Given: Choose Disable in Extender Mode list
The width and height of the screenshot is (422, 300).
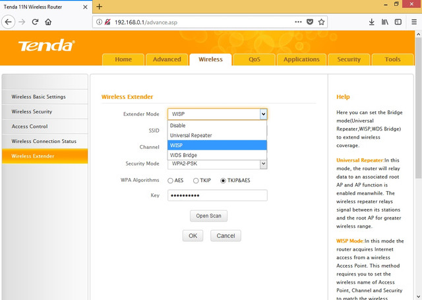Looking at the screenshot, I should point(217,125).
